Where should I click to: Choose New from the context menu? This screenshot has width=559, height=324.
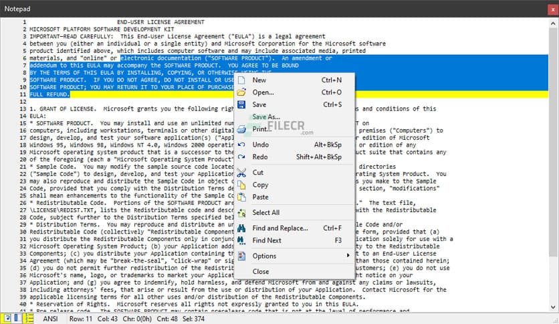(294, 80)
